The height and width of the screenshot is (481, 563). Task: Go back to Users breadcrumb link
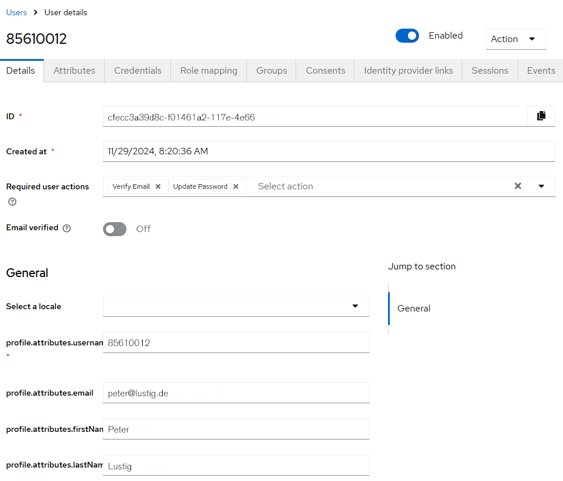click(16, 12)
